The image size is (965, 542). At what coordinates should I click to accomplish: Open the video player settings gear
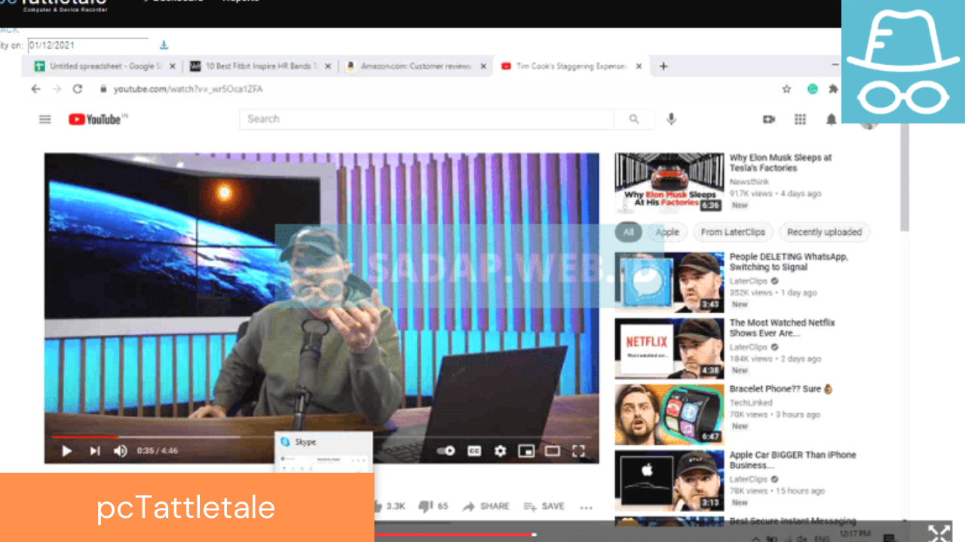coord(500,451)
